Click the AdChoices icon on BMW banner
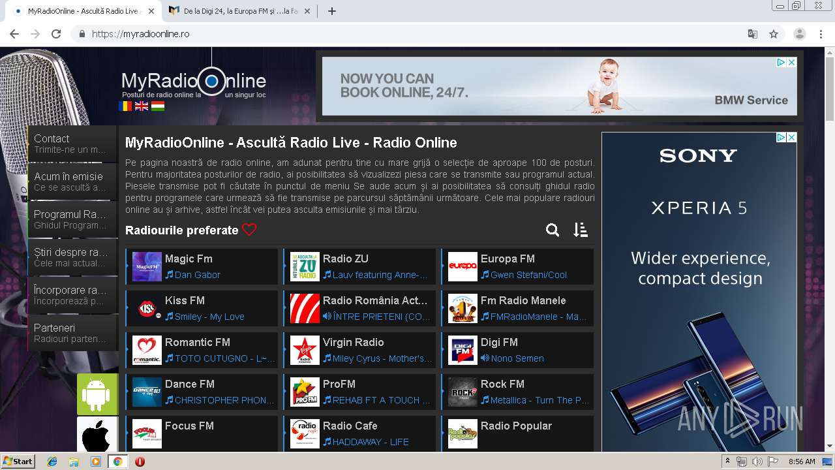 (x=781, y=63)
